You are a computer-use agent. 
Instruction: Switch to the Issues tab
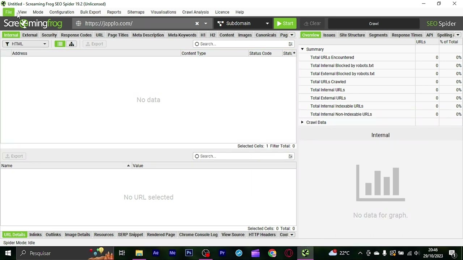coord(329,35)
